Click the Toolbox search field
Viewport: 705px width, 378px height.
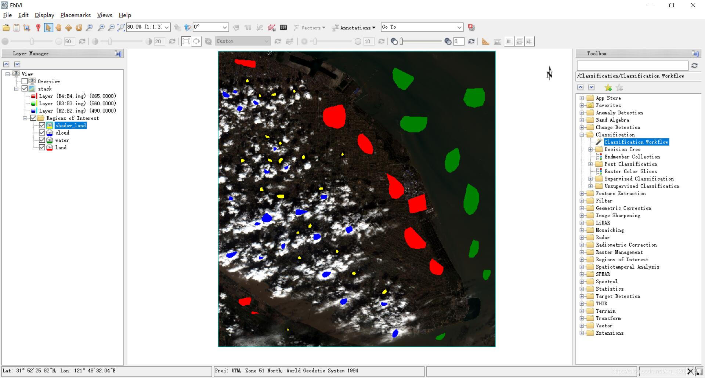tap(632, 66)
